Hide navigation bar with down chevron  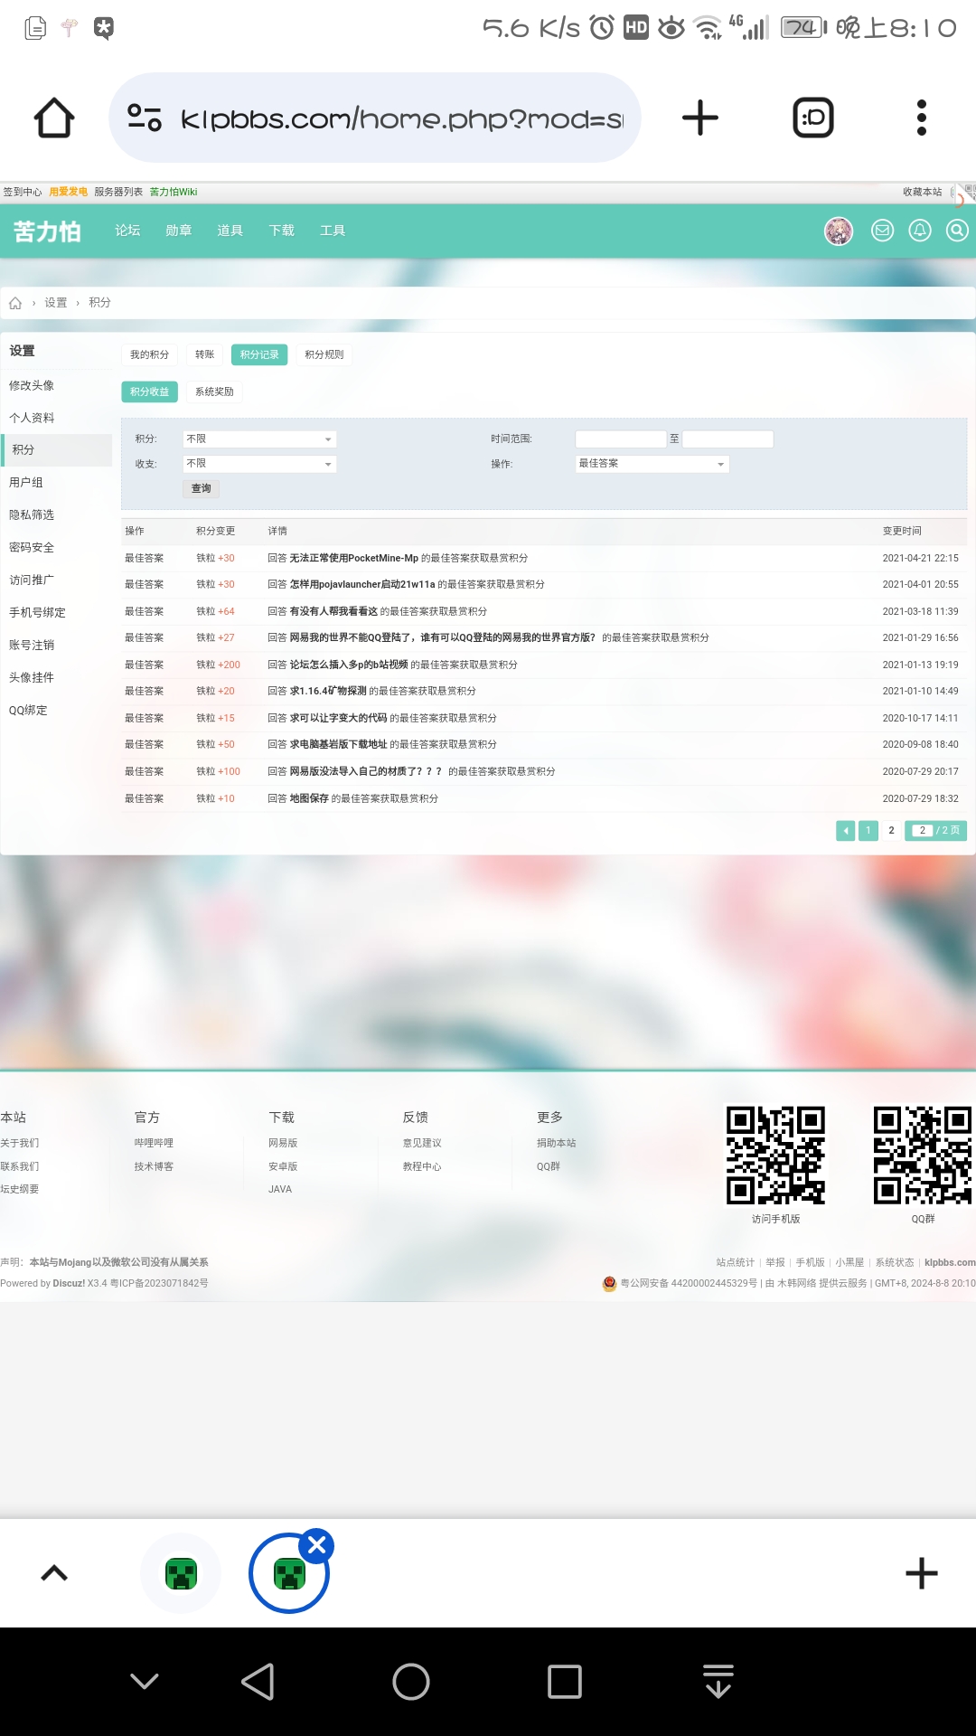point(145,1682)
